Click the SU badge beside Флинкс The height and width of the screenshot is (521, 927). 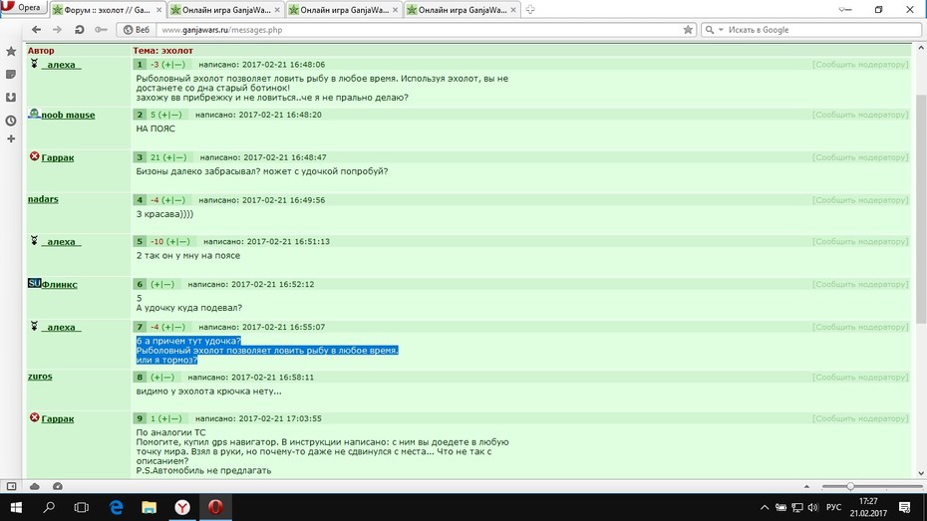[x=34, y=284]
